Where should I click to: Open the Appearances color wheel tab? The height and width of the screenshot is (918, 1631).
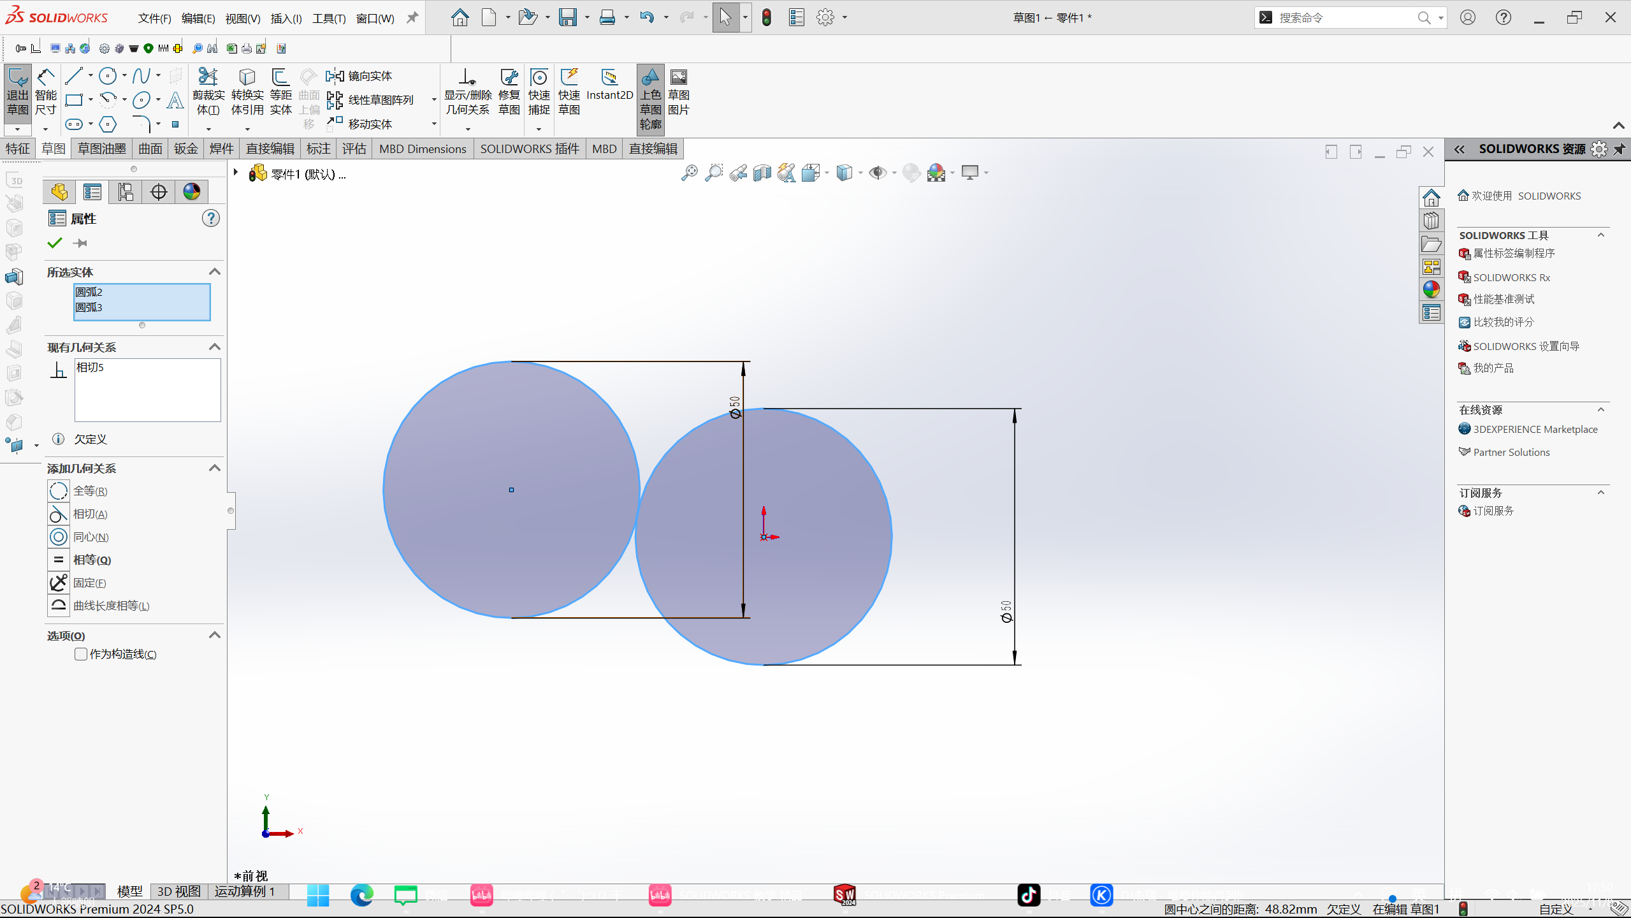(x=191, y=191)
